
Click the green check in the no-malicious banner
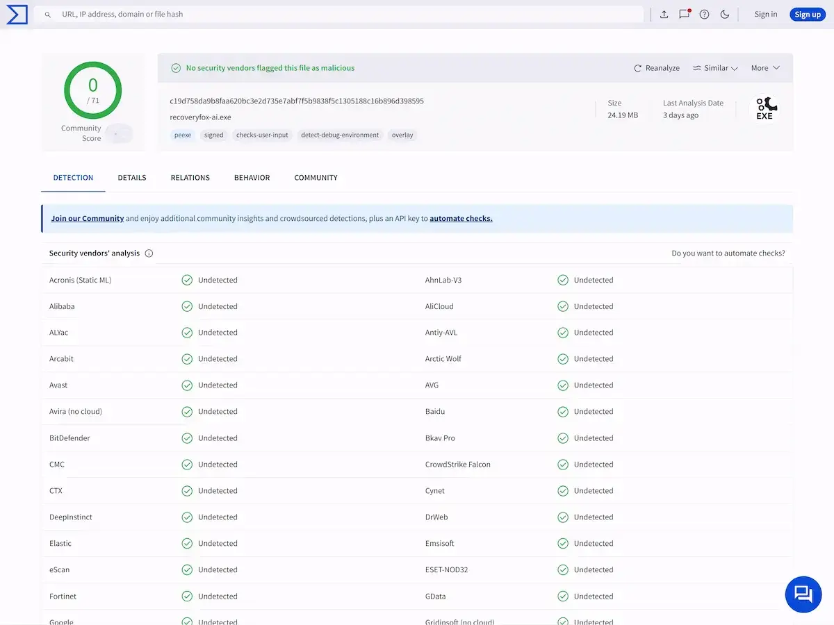(176, 68)
